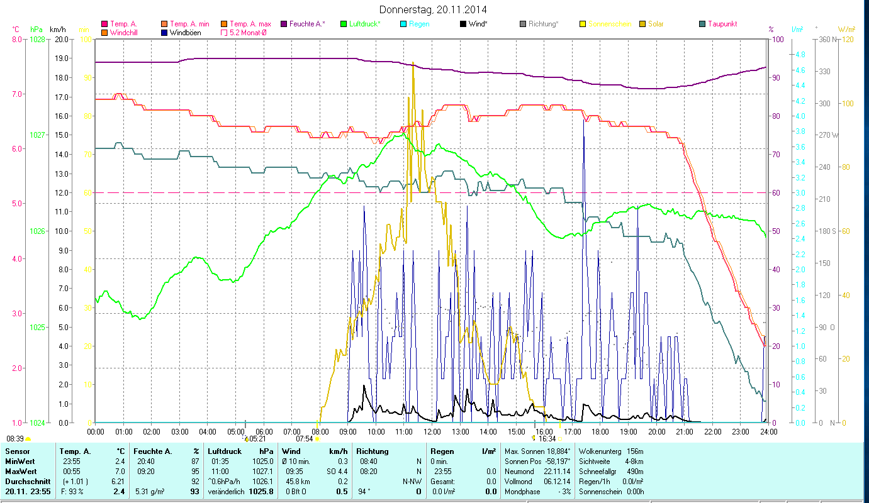Screen dimensions: 869x503
Task: Click the 'Sonnenschein' legend label
Action: [x=608, y=25]
